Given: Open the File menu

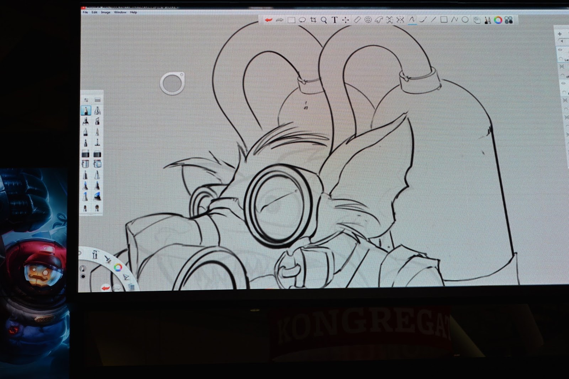Looking at the screenshot, I should pyautogui.click(x=85, y=12).
